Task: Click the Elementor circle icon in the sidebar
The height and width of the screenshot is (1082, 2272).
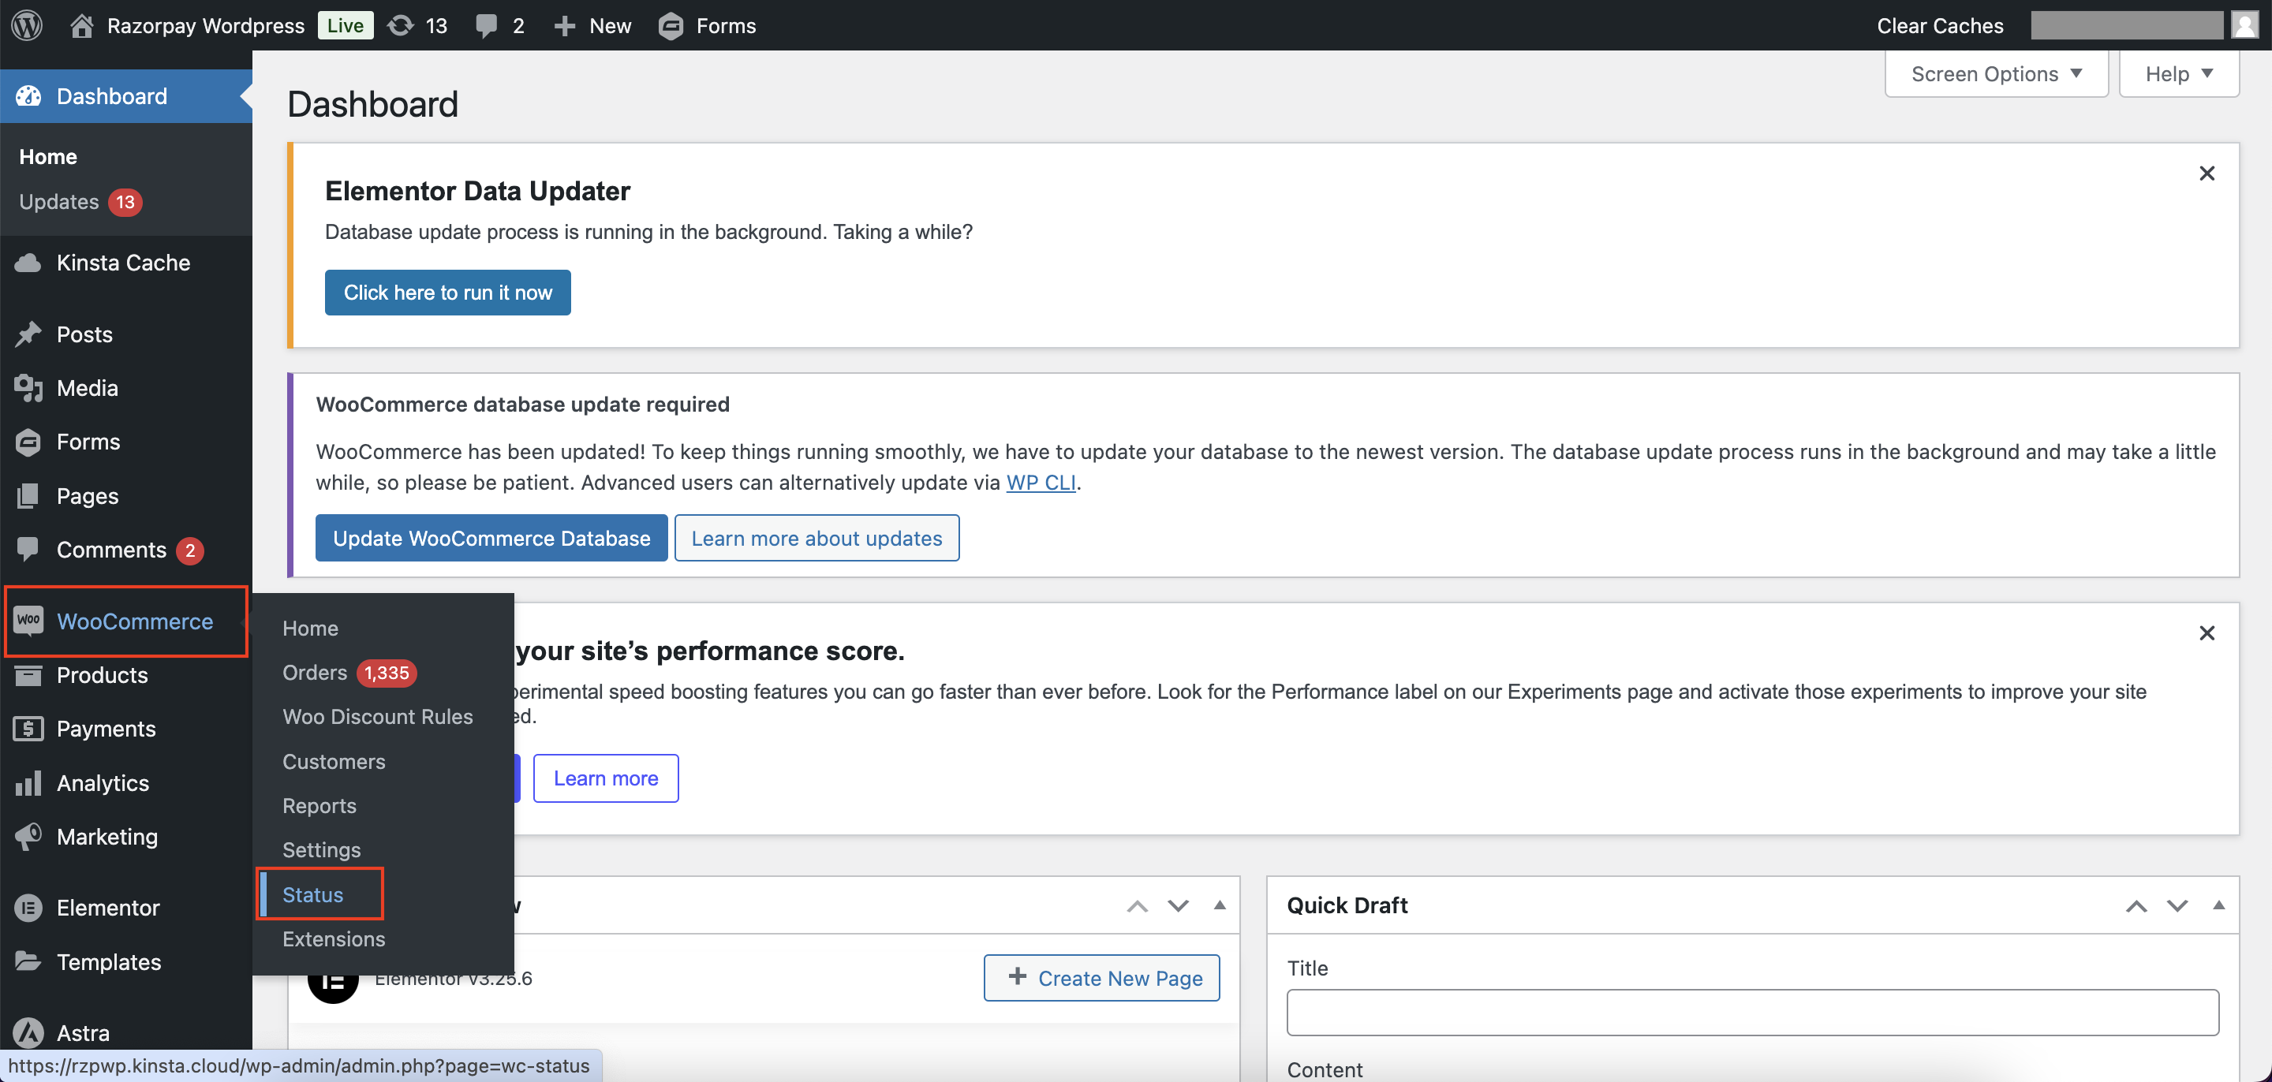Action: point(28,908)
